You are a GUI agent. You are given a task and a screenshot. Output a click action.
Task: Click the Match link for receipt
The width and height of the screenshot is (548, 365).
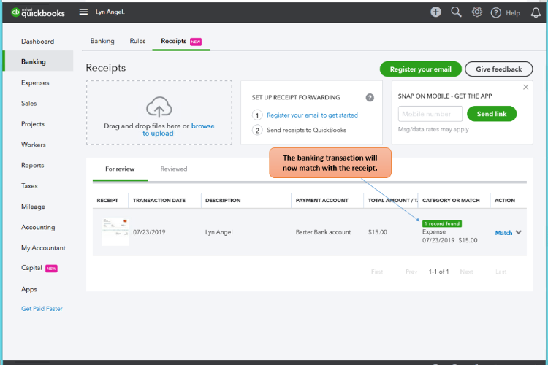coord(503,233)
